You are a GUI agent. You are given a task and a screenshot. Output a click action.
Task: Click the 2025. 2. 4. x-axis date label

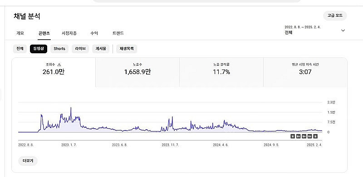coord(314,145)
